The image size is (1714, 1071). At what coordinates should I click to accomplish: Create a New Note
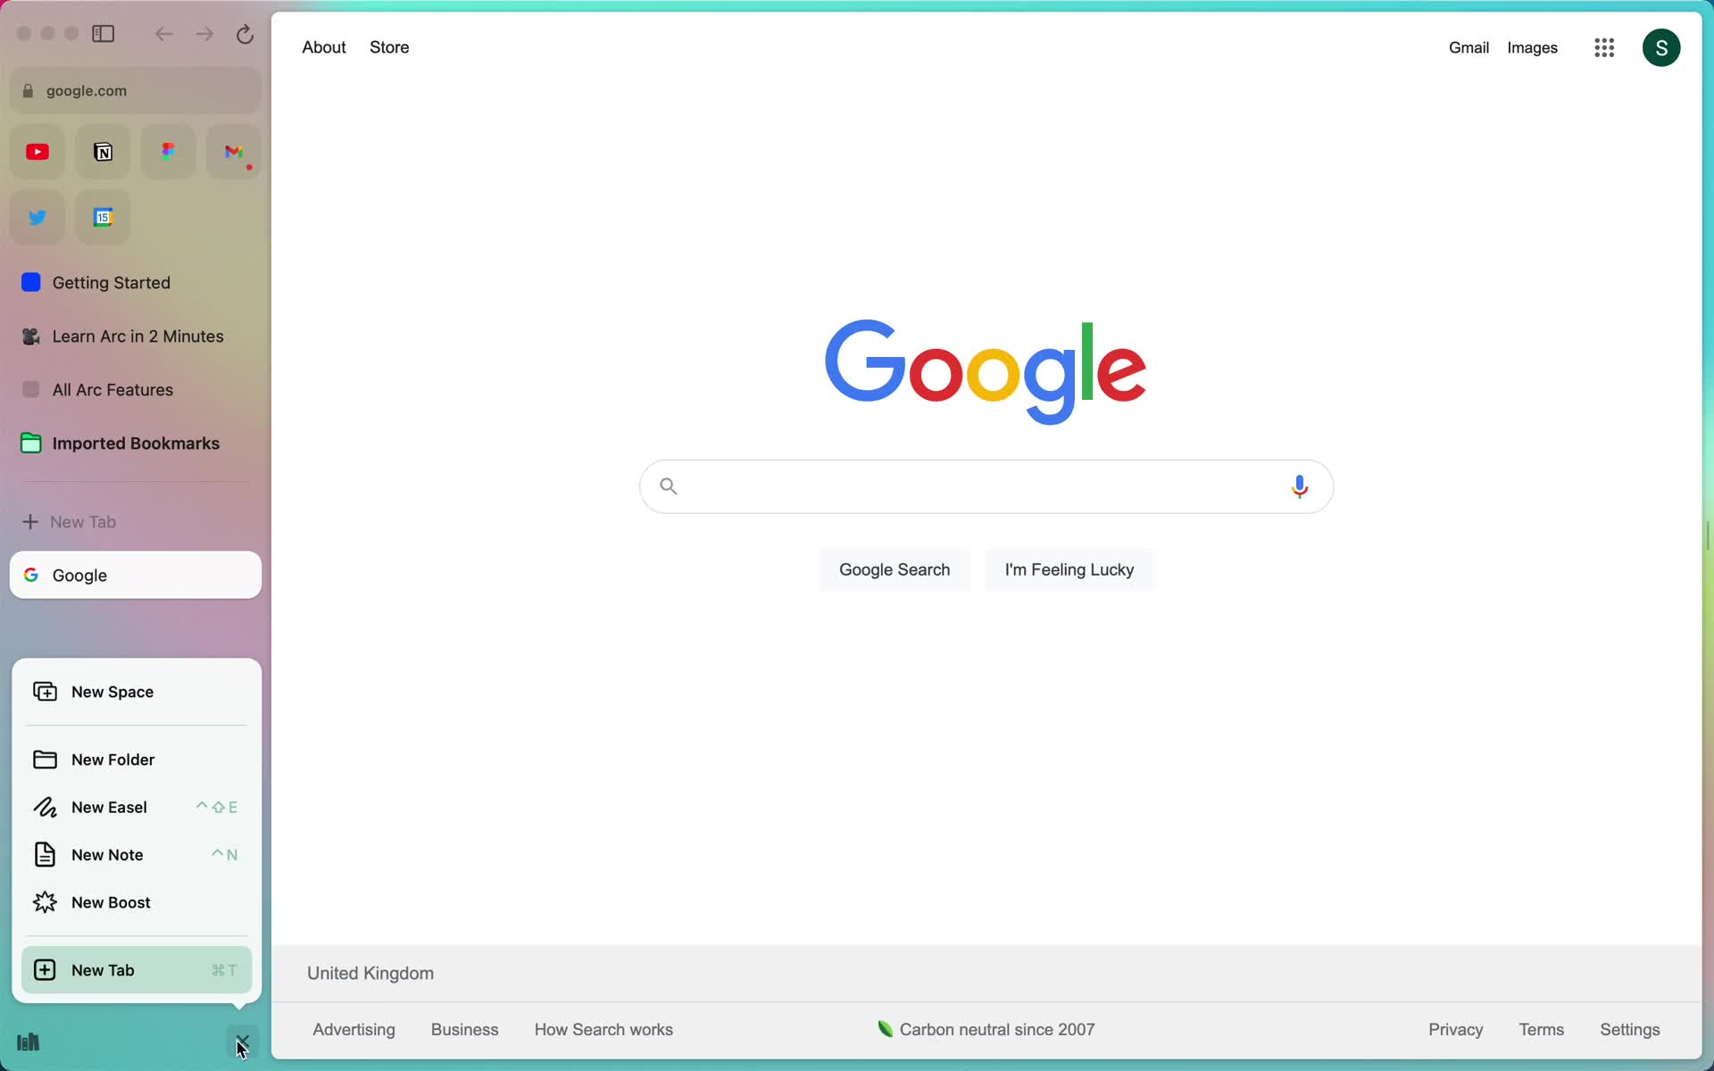click(107, 854)
